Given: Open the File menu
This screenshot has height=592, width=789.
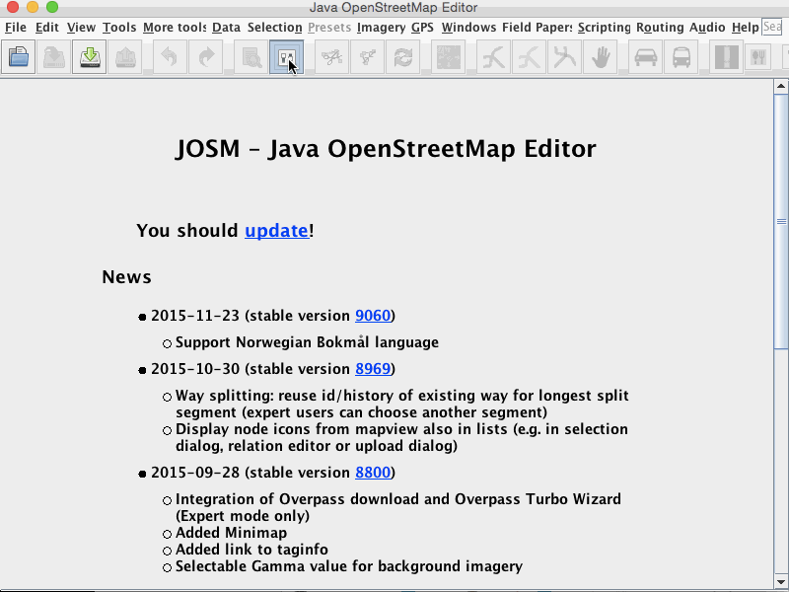Looking at the screenshot, I should click(x=16, y=28).
